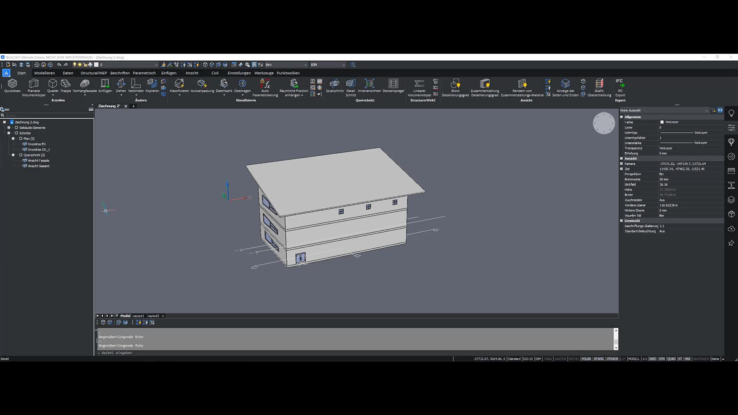Undo the last action in top toolbar
Screen dimensions: 738x415
coord(59,65)
